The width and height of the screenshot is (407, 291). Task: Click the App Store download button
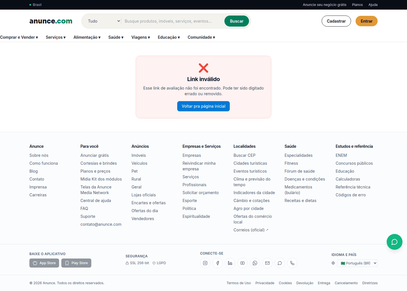point(44,263)
